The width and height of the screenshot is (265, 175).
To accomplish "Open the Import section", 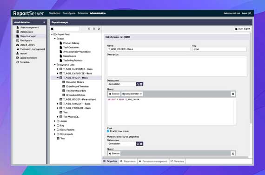I will (23, 54).
